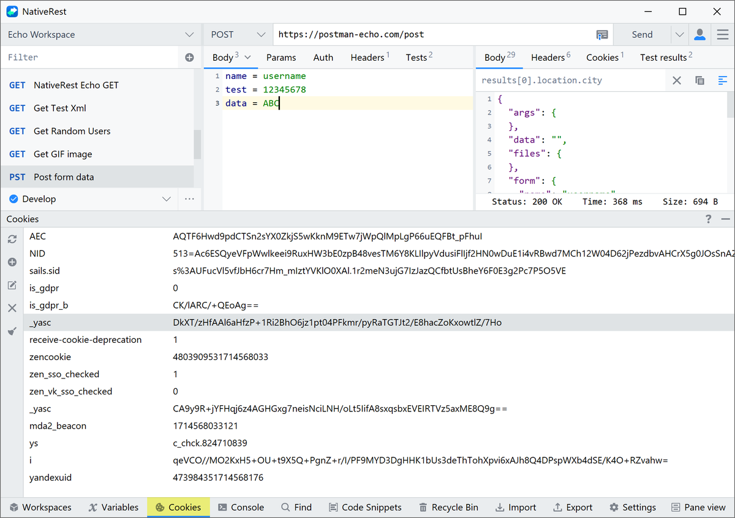Select the is_gdpr_b cookie row
The height and width of the screenshot is (518, 735).
pos(379,305)
